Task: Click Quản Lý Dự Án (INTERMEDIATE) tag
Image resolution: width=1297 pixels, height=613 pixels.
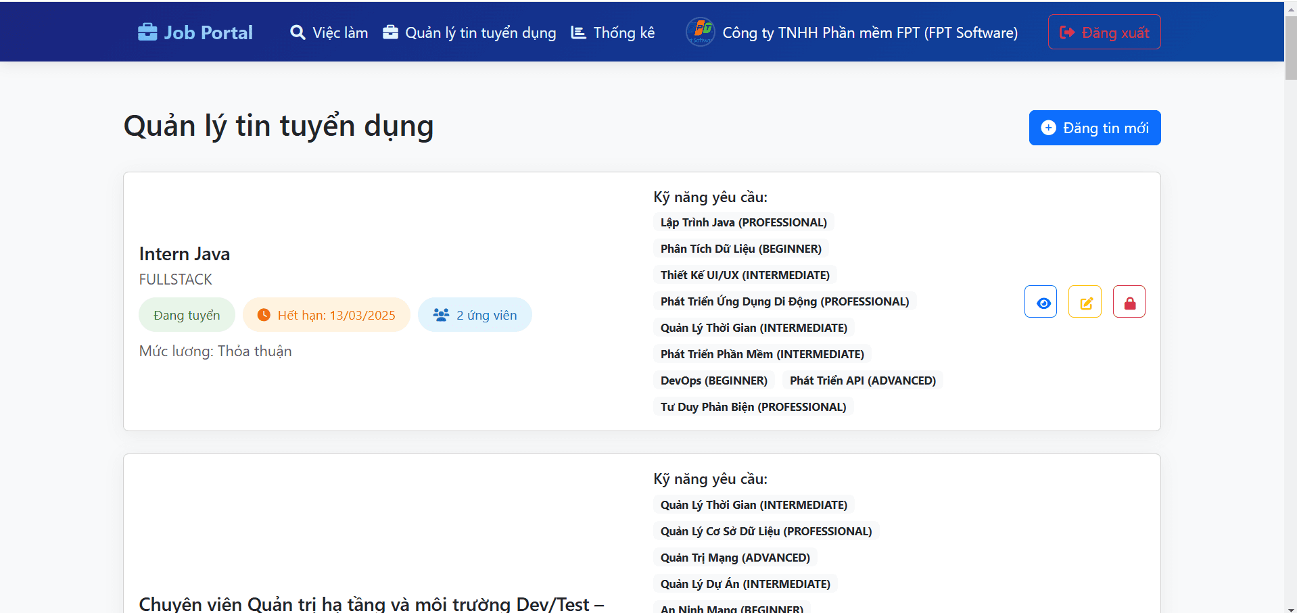Action: coord(746,584)
